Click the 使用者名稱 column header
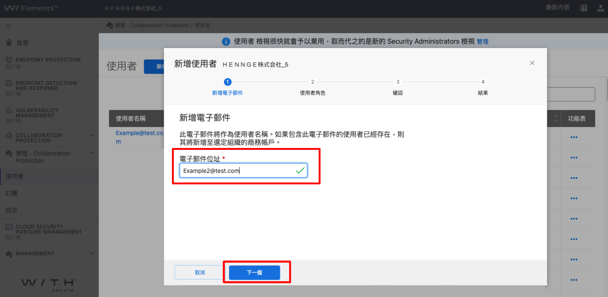 point(131,119)
